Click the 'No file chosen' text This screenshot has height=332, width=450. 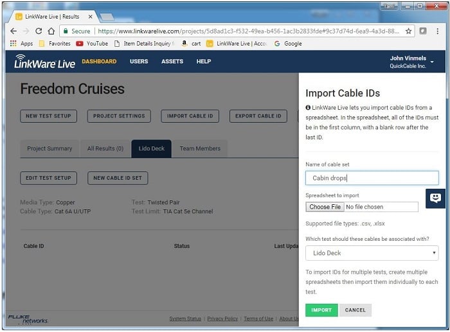(364, 207)
